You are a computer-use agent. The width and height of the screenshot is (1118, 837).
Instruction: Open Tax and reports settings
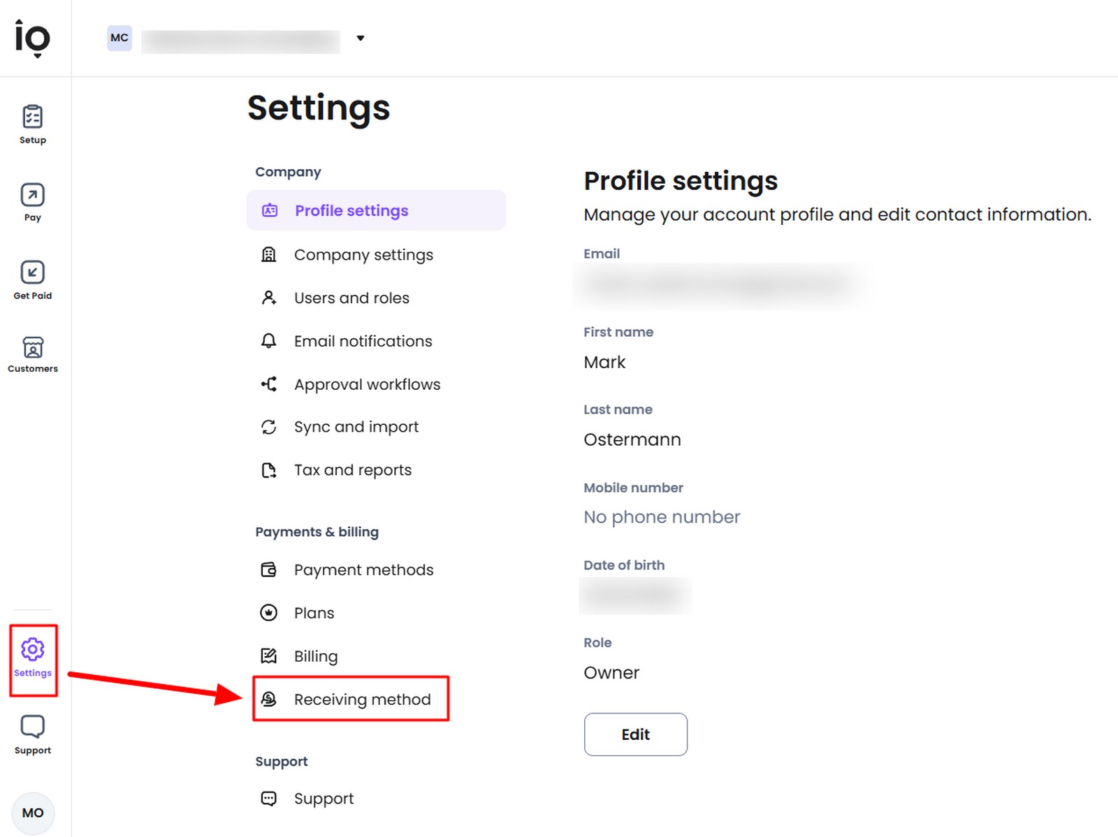pos(353,470)
